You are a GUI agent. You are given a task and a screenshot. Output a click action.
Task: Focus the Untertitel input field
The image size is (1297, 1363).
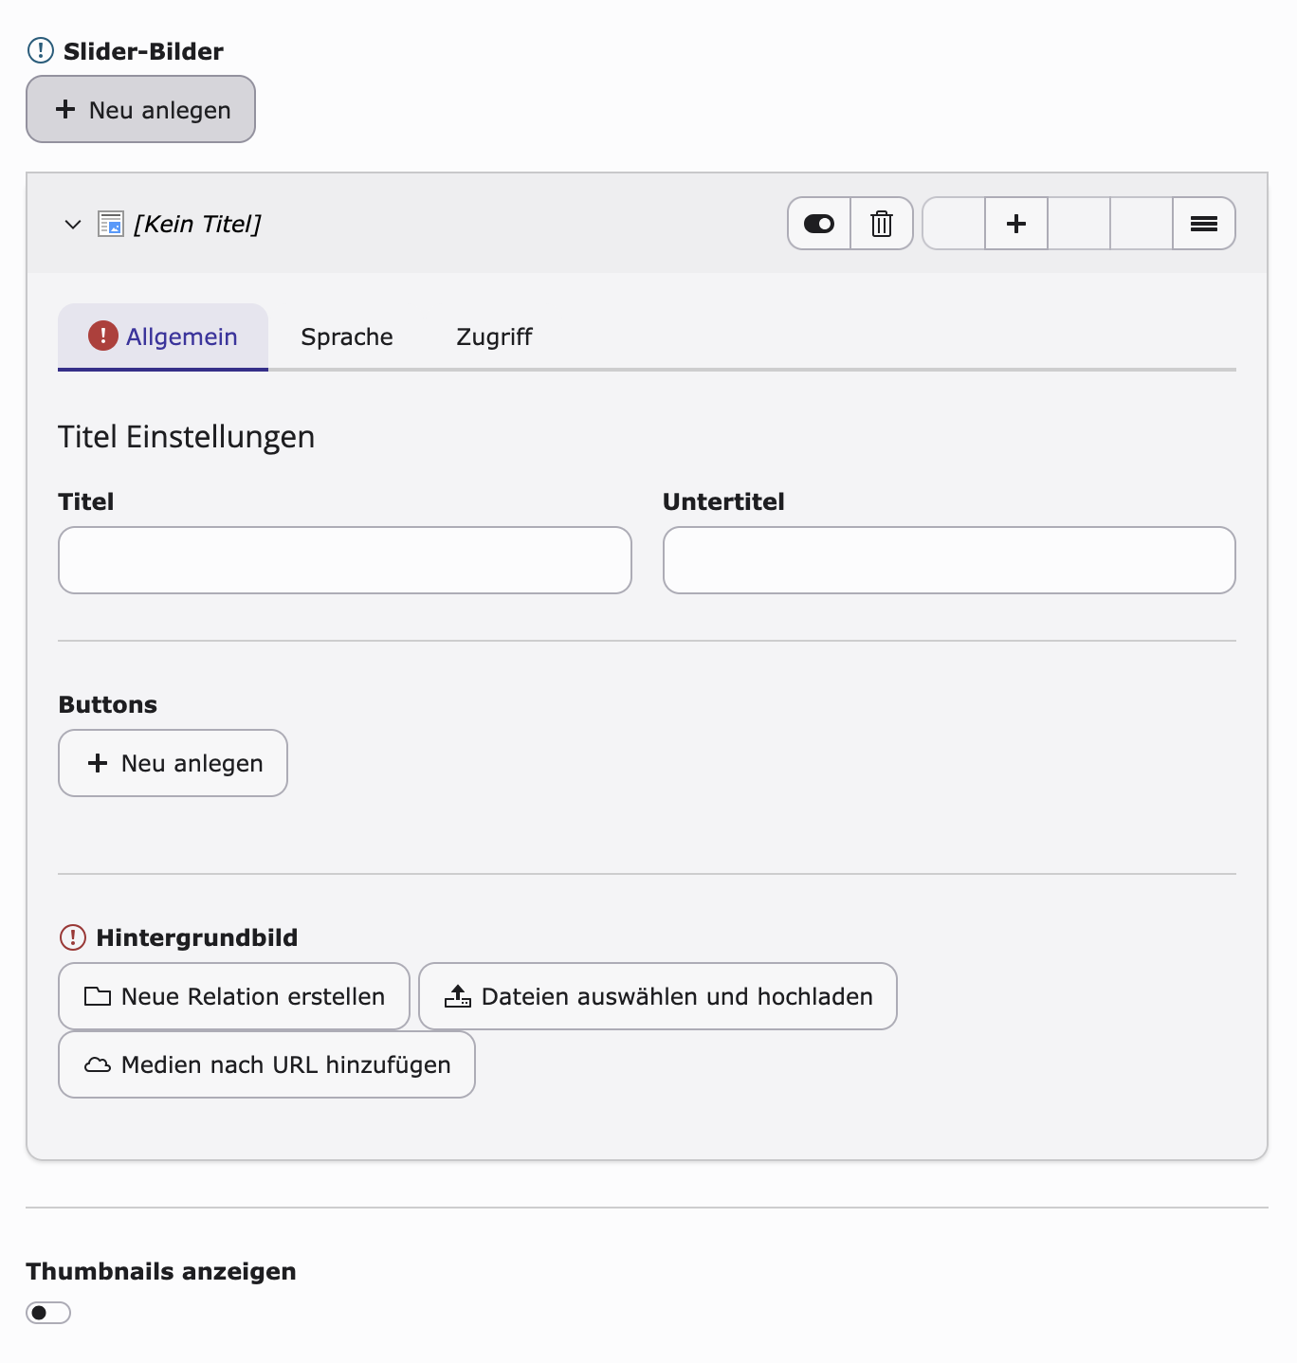(x=949, y=560)
